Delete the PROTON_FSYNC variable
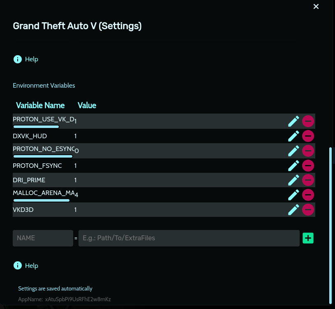The height and width of the screenshot is (309, 335). point(308,165)
